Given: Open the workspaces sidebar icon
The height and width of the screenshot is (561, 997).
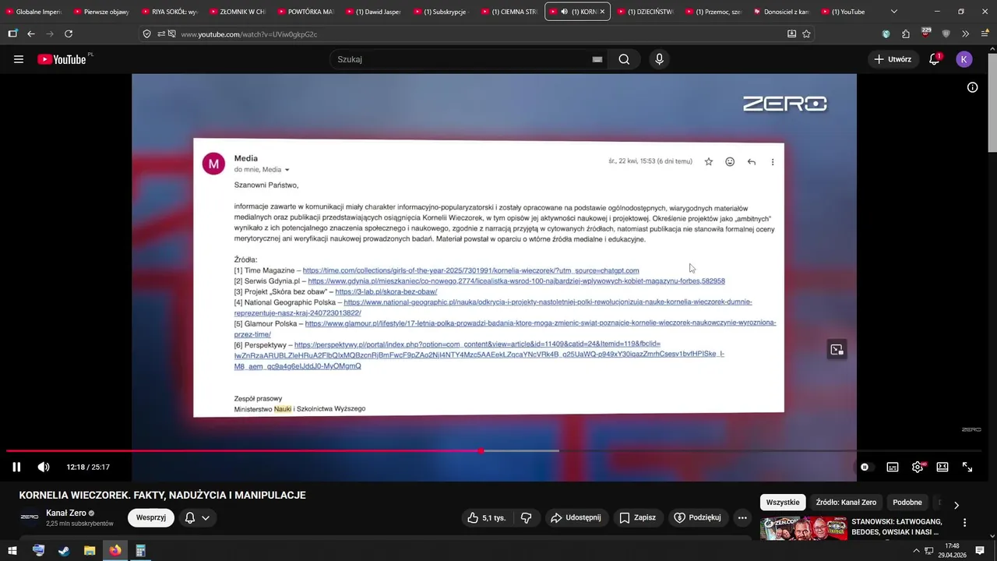Looking at the screenshot, I should tap(12, 34).
